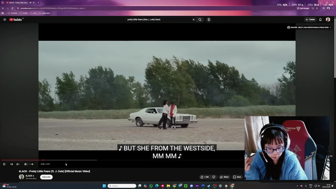The height and width of the screenshot is (189, 336).
Task: Dislike the video
Action: click(x=214, y=177)
